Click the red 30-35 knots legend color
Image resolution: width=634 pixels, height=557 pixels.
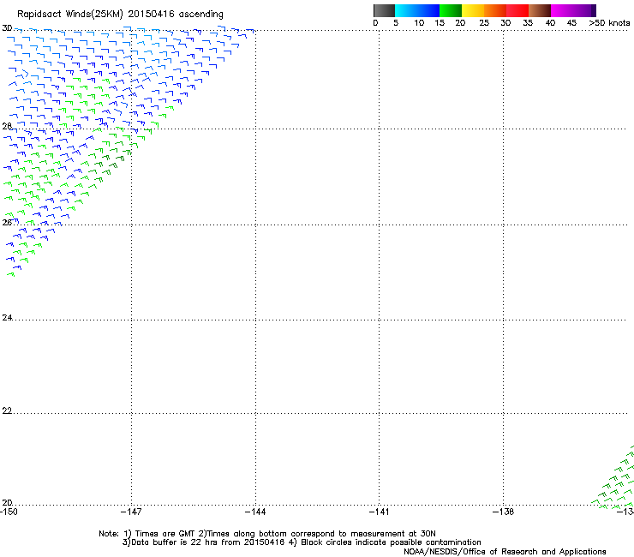point(517,10)
